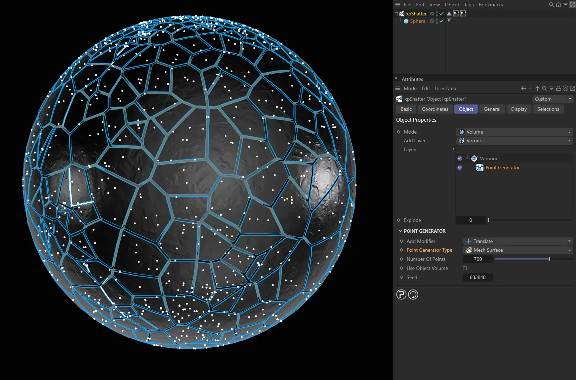This screenshot has height=380, width=576.
Task: Collapse the POINT GENERATOR section
Action: [x=401, y=231]
